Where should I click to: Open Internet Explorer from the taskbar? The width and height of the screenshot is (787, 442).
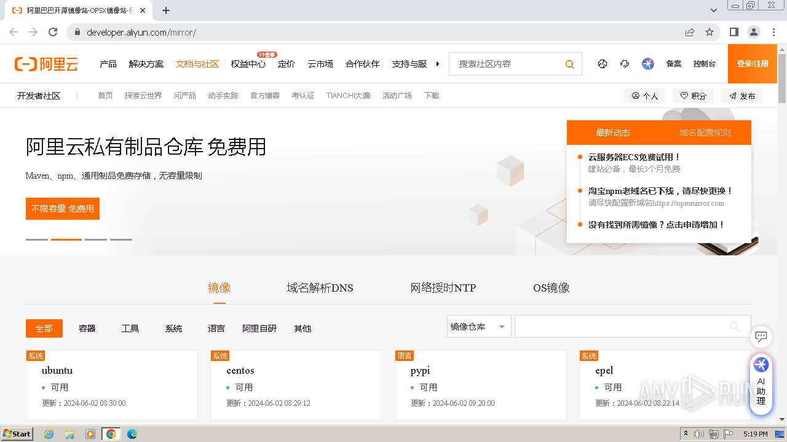pyautogui.click(x=49, y=434)
